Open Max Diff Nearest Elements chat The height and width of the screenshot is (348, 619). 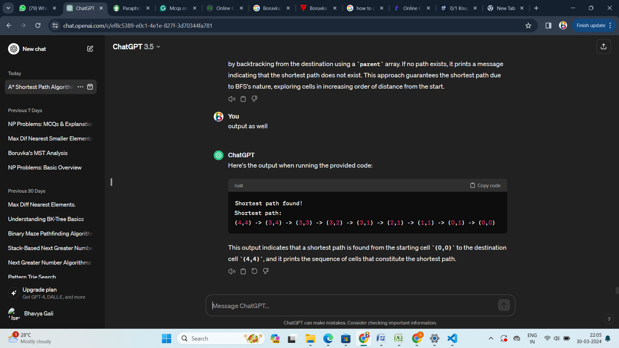(x=51, y=205)
